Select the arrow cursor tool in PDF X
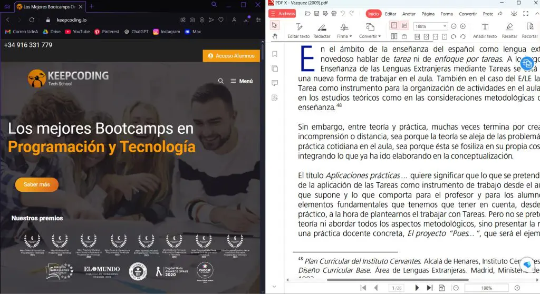This screenshot has width=540, height=294. coord(274,25)
